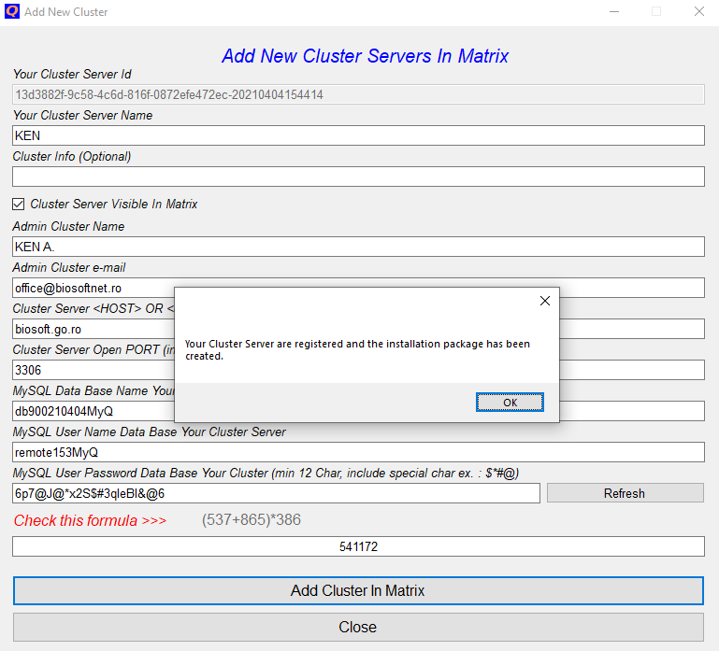Click the Close button at the bottom
This screenshot has height=651, width=719.
pyautogui.click(x=358, y=627)
